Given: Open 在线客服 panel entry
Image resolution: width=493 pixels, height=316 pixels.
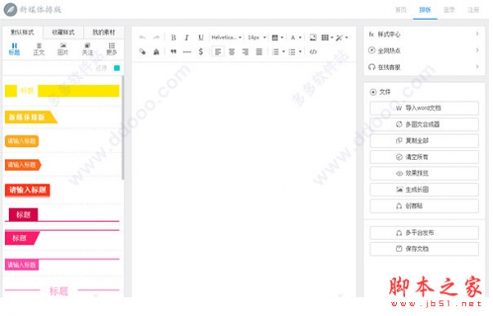Looking at the screenshot, I should click(x=424, y=67).
